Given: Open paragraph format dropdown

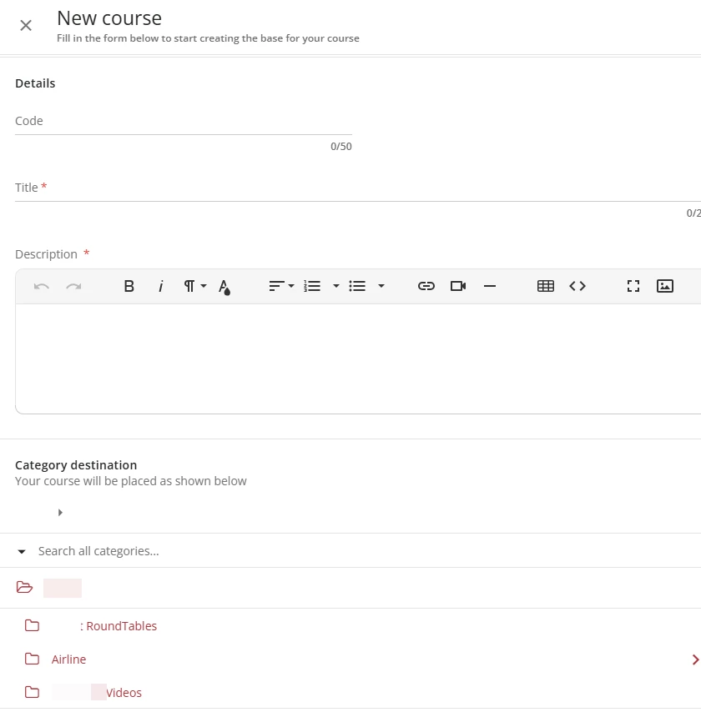Looking at the screenshot, I should (x=194, y=286).
